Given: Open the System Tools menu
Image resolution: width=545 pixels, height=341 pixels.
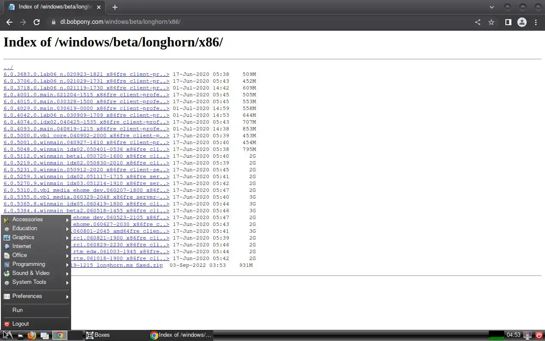Looking at the screenshot, I should click(36, 282).
